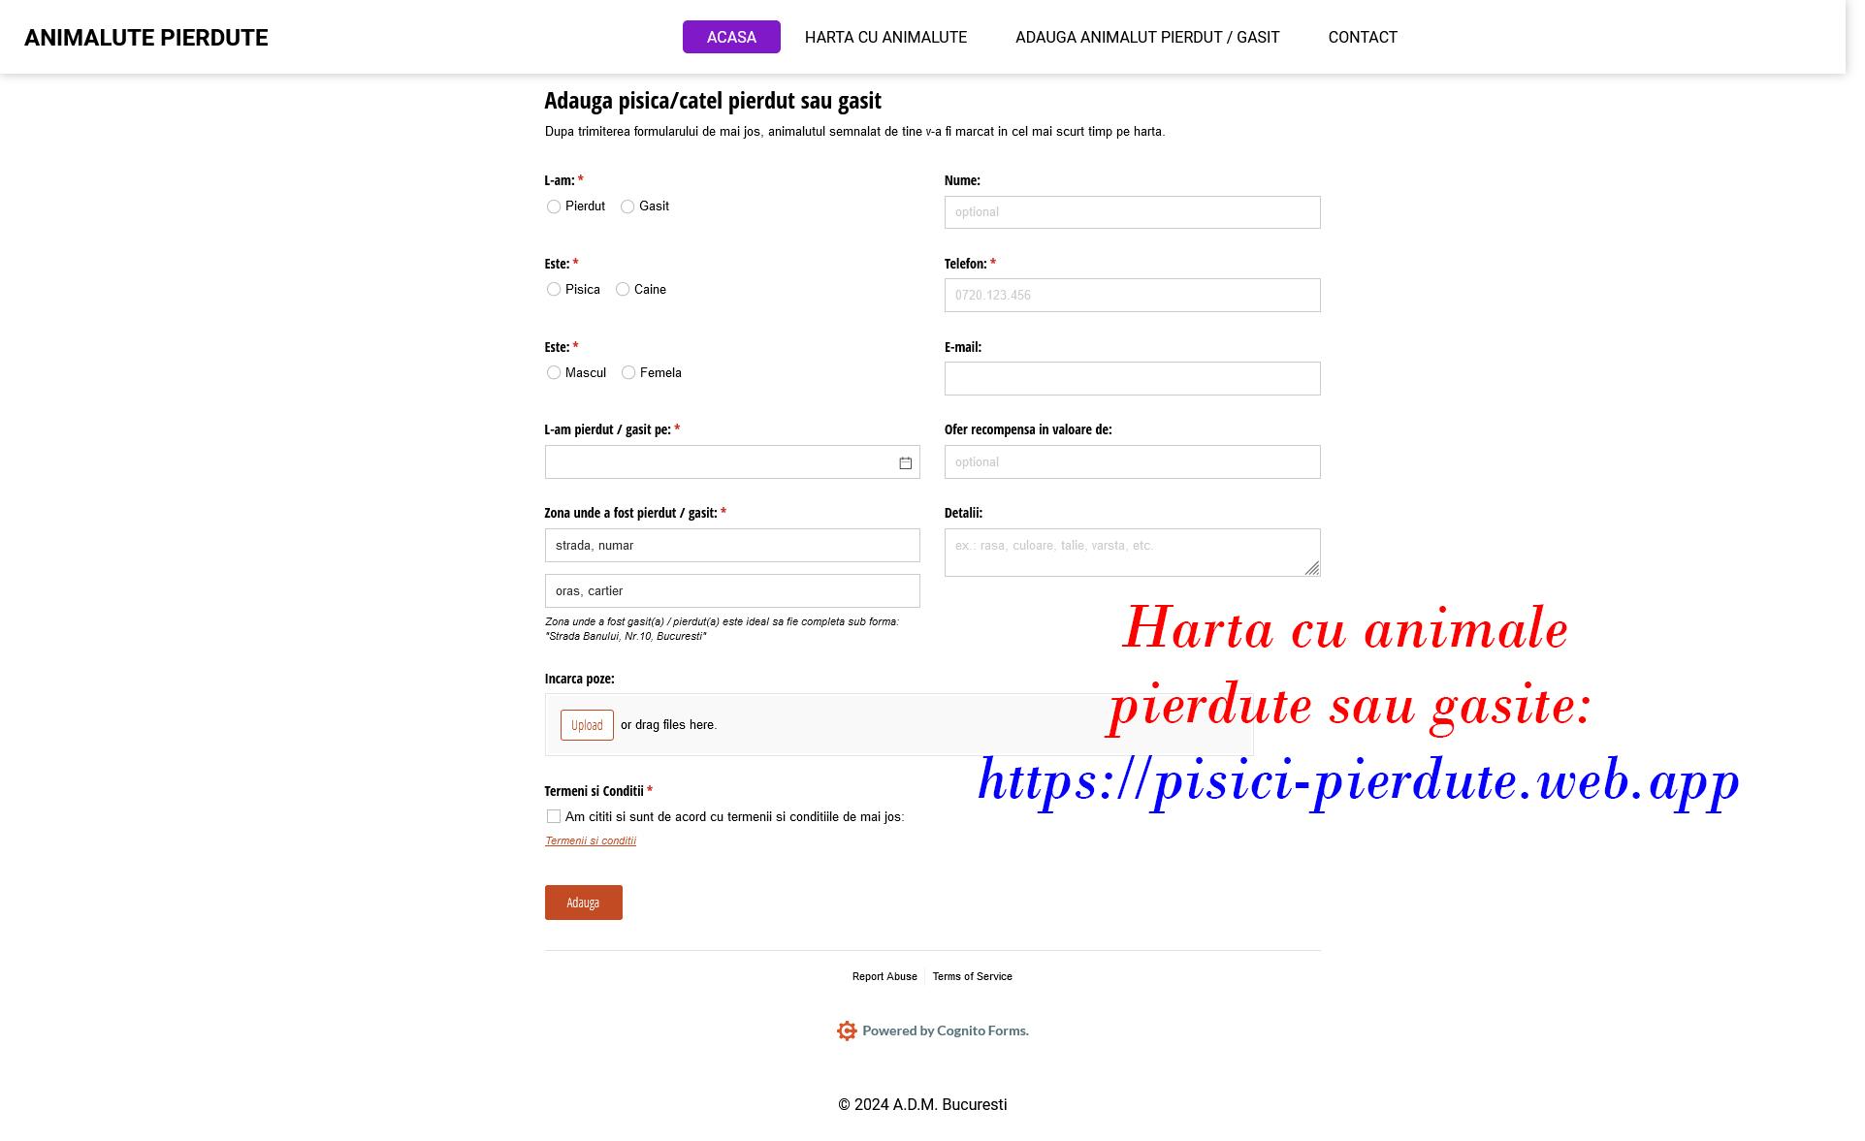Click the Cognito Forms gear logo
The image size is (1865, 1141).
[x=847, y=1030]
